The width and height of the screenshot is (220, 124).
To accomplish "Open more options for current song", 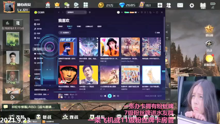I will pyautogui.click(x=72, y=97).
